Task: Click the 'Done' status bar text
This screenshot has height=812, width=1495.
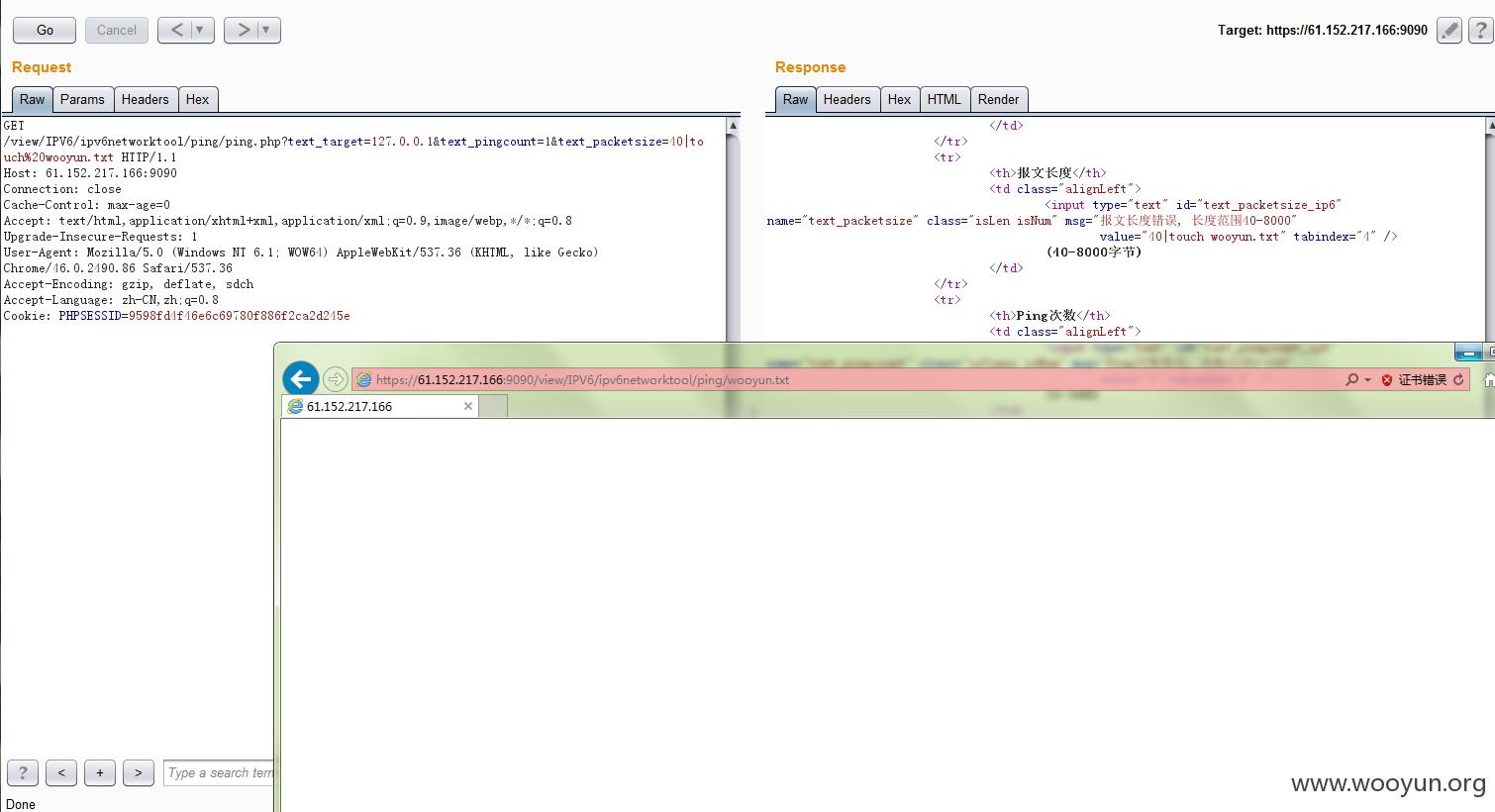Action: tap(21, 804)
